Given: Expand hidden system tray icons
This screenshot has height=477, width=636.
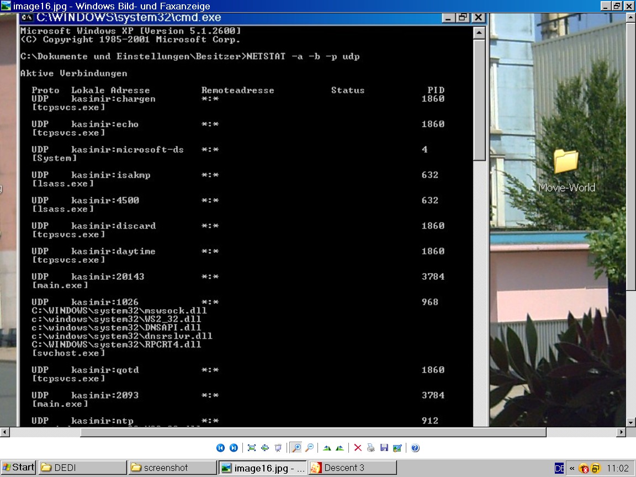Looking at the screenshot, I should coord(572,468).
